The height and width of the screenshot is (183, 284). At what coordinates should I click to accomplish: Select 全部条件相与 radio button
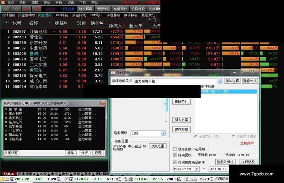[x=196, y=137]
